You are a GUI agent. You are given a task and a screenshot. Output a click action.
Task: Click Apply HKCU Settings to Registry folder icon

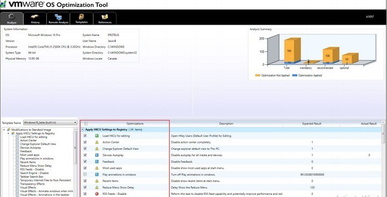[x=13, y=133]
